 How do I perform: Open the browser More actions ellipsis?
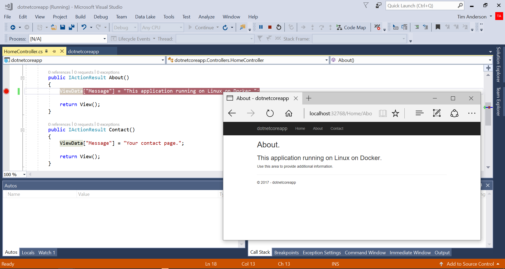472,113
